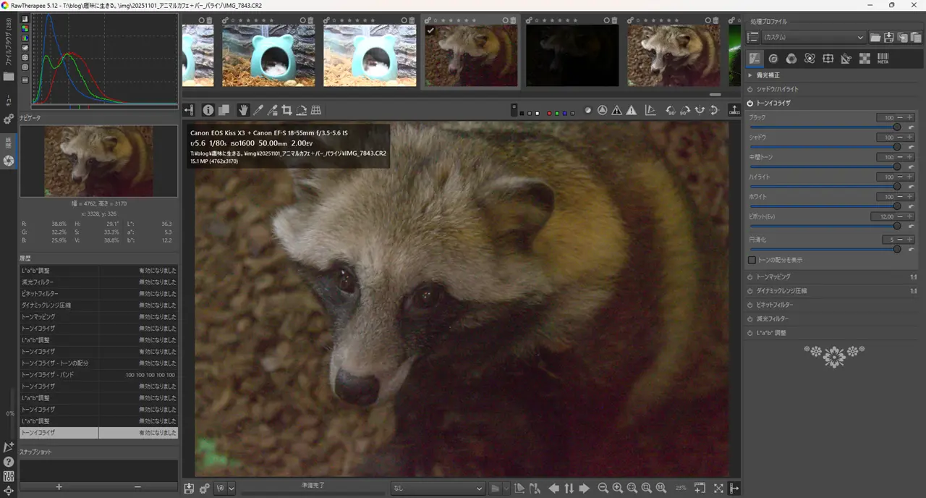
Task: Click the save processing profile icon
Action: click(x=889, y=37)
